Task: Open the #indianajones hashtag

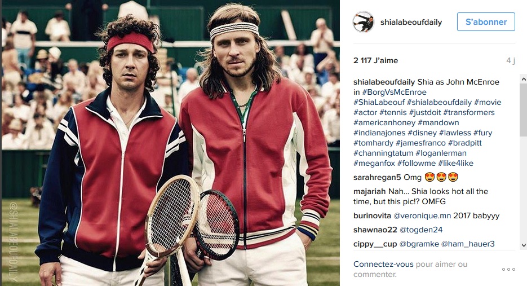Action: (379, 133)
